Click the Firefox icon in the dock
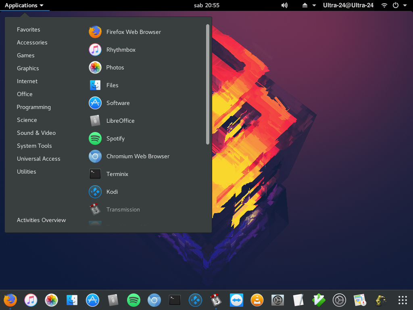Screen dimensions: 413x310 tap(10, 300)
